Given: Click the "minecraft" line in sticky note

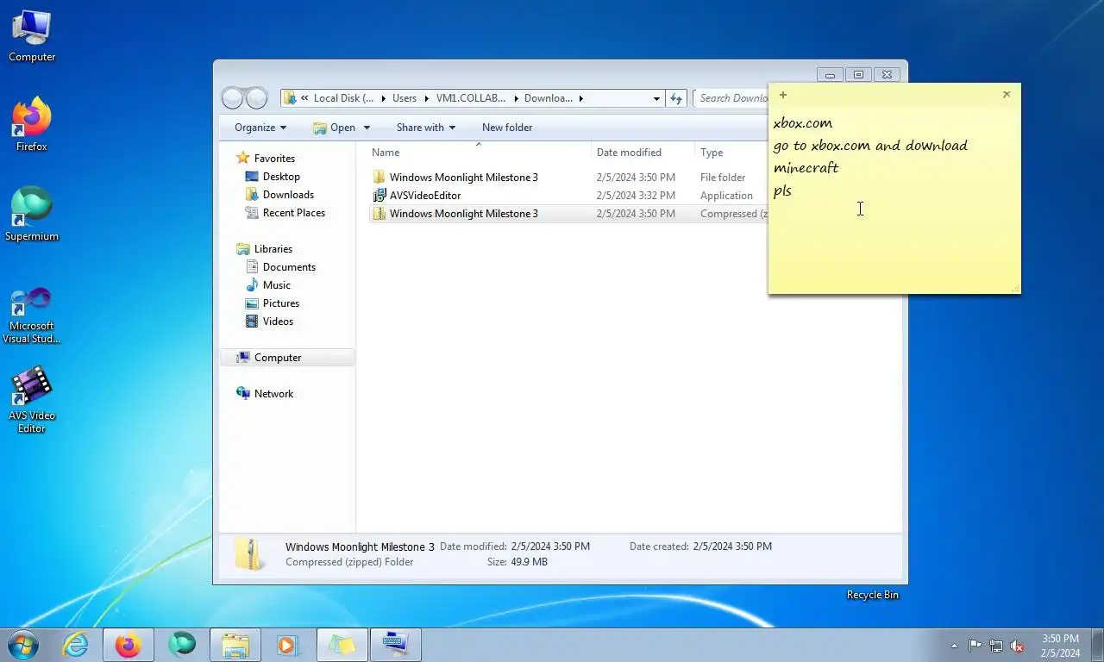Looking at the screenshot, I should pos(806,168).
